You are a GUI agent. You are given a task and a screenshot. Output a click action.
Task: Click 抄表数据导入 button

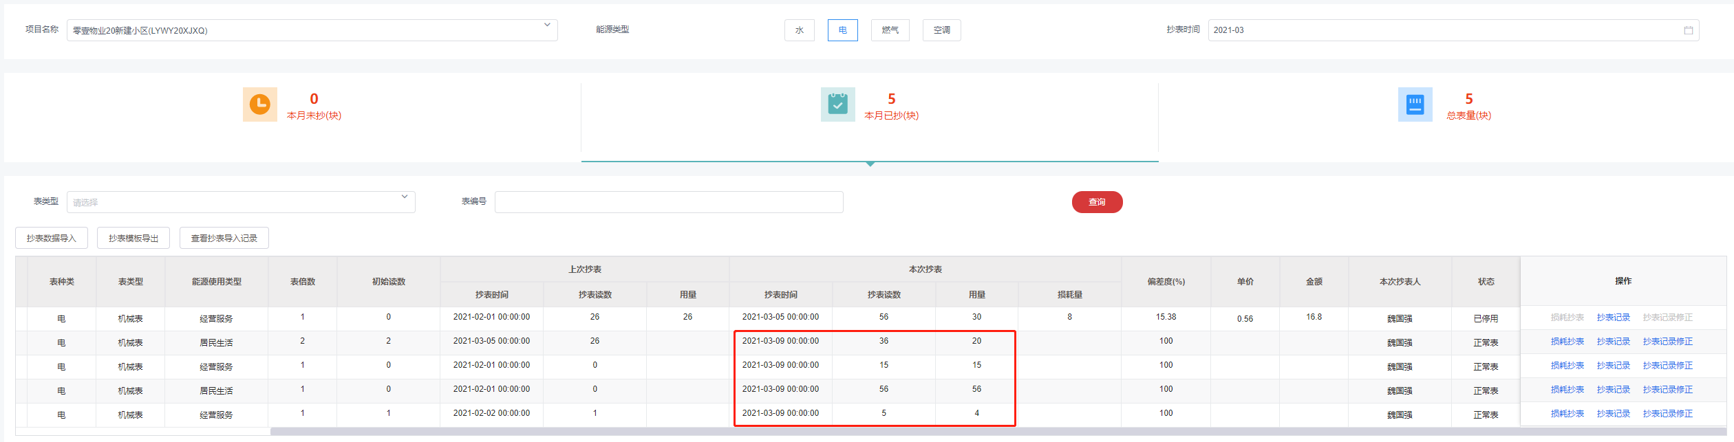52,238
